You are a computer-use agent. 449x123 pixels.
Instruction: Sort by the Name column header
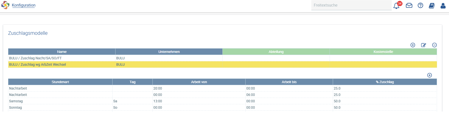click(62, 52)
